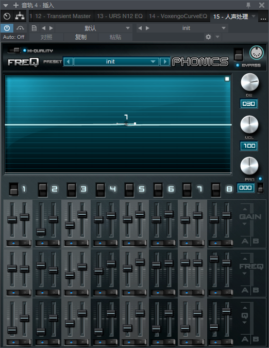Viewport: 269px width, 348px height.
Task: Click Q section down arrow
Action: [245, 323]
